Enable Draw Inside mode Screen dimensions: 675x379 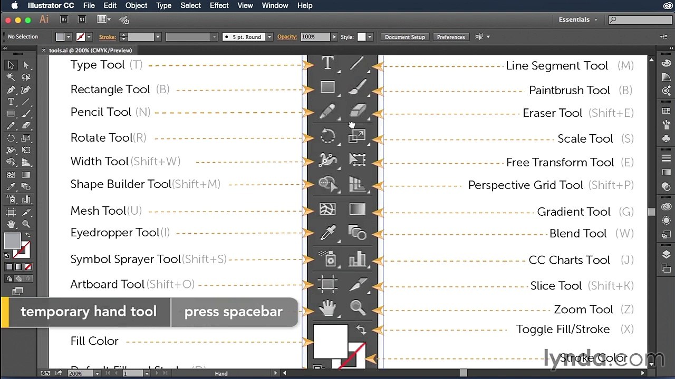coord(28,279)
